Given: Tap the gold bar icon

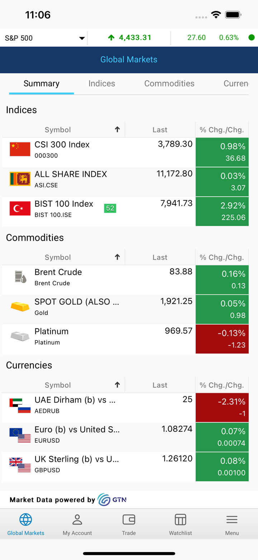Looking at the screenshot, I should pyautogui.click(x=20, y=307).
